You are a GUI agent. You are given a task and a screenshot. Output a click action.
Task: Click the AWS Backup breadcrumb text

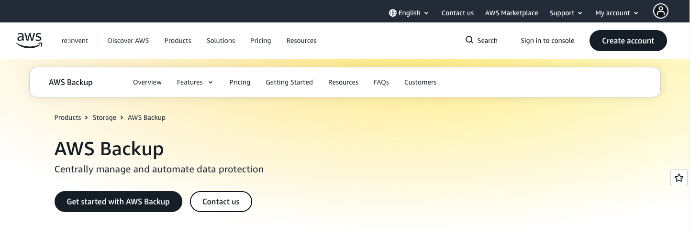point(146,117)
